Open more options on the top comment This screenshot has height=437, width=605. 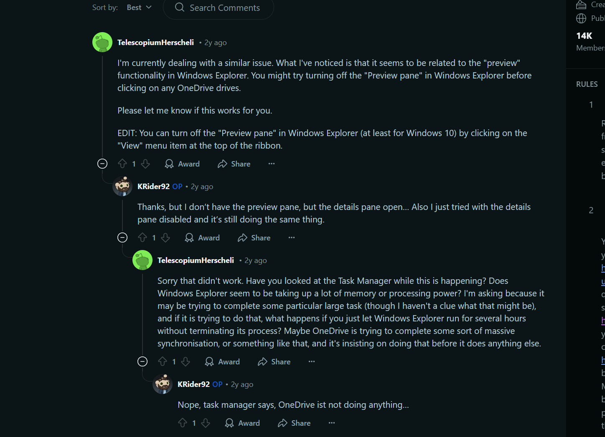(272, 164)
